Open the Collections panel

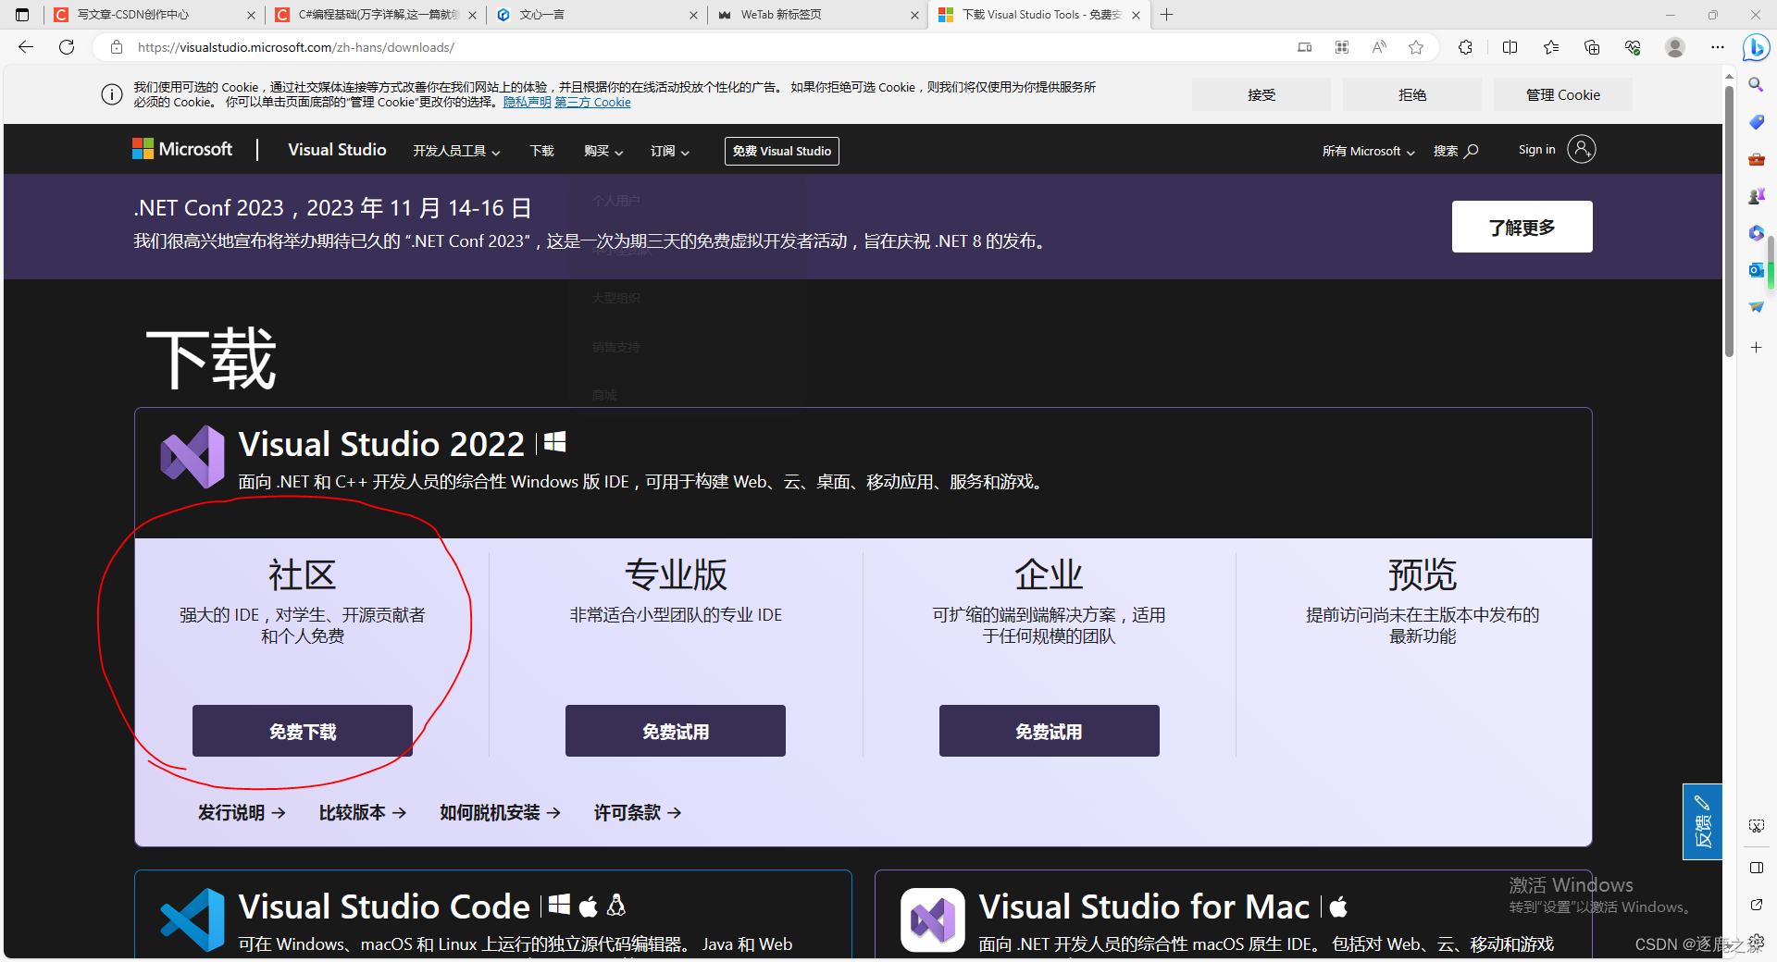[x=1592, y=47]
